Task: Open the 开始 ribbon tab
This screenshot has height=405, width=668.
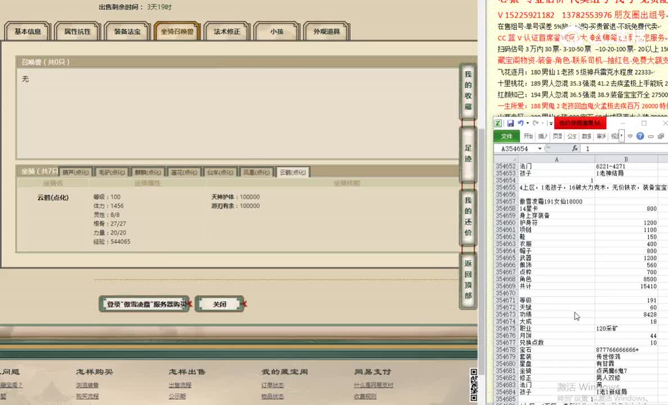Action: pyautogui.click(x=528, y=137)
